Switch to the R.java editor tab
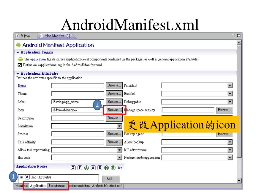 [23, 36]
